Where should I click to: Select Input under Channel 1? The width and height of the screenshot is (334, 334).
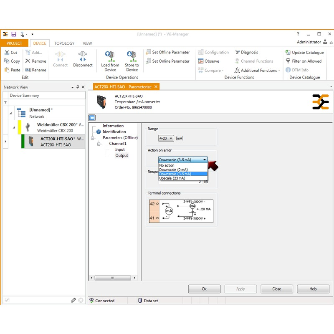tap(120, 149)
